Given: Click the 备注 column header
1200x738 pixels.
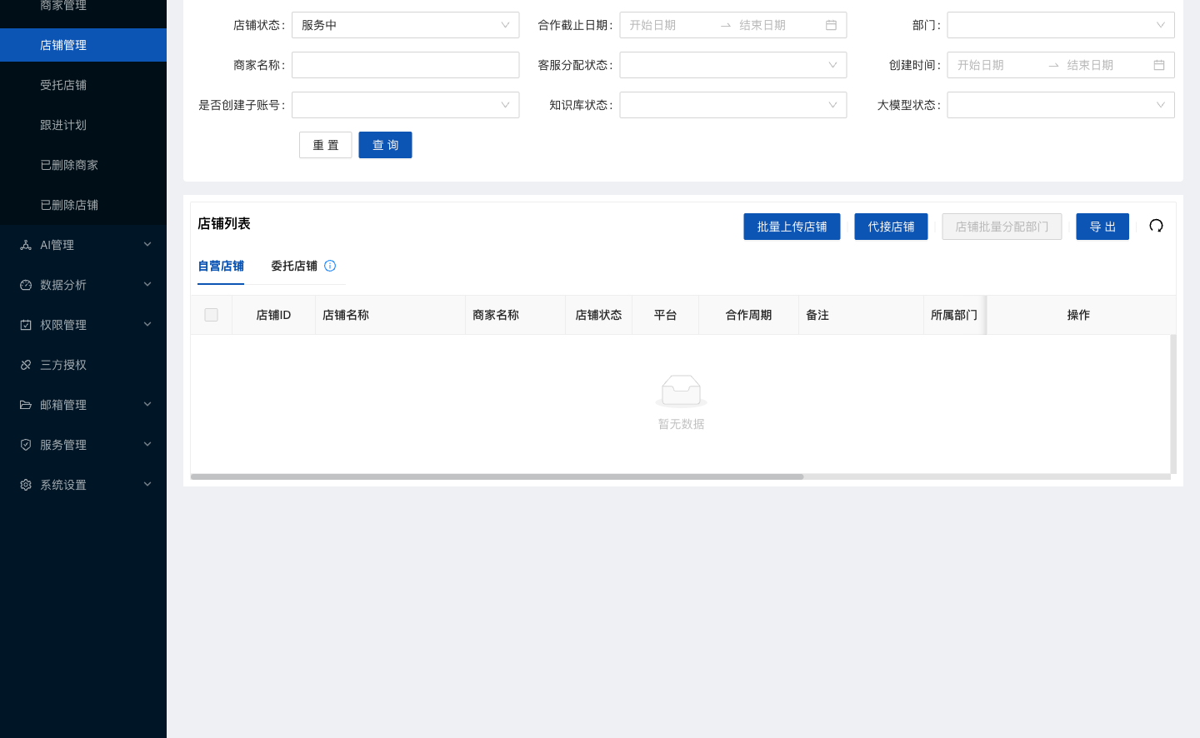Looking at the screenshot, I should click(x=861, y=315).
